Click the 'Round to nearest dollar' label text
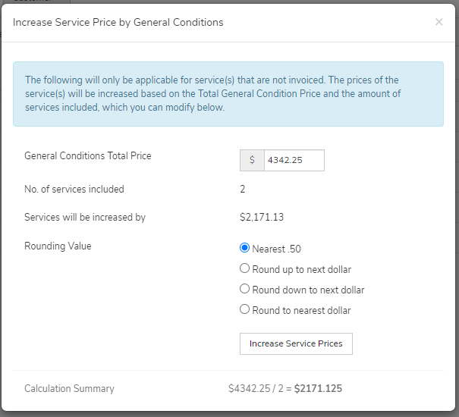This screenshot has width=459, height=417. [301, 311]
